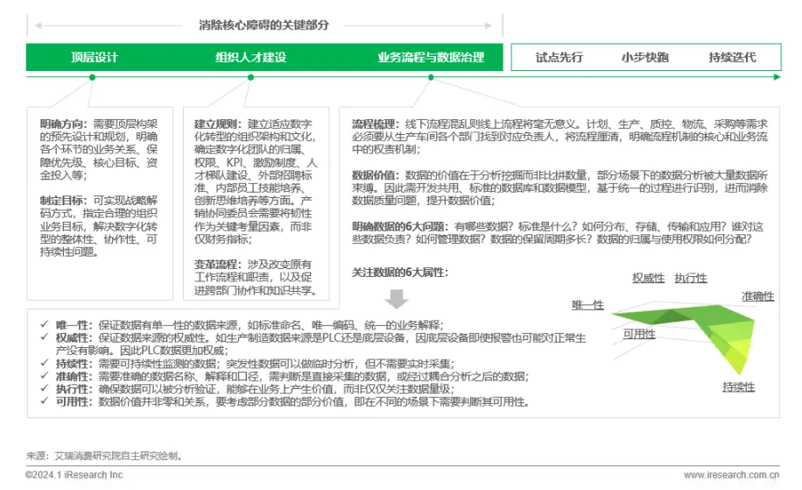Click the timeline dot under 顶层设计
Viewport: 802px width, 490px height.
point(92,77)
